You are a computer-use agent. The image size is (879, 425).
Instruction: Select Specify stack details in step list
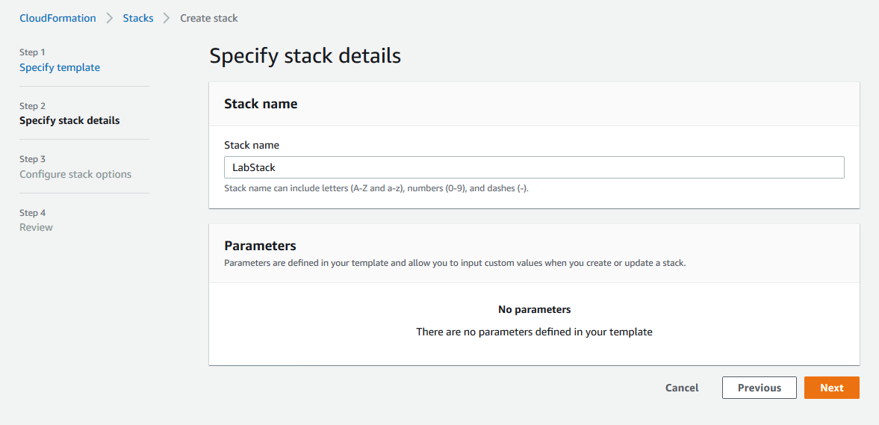69,120
